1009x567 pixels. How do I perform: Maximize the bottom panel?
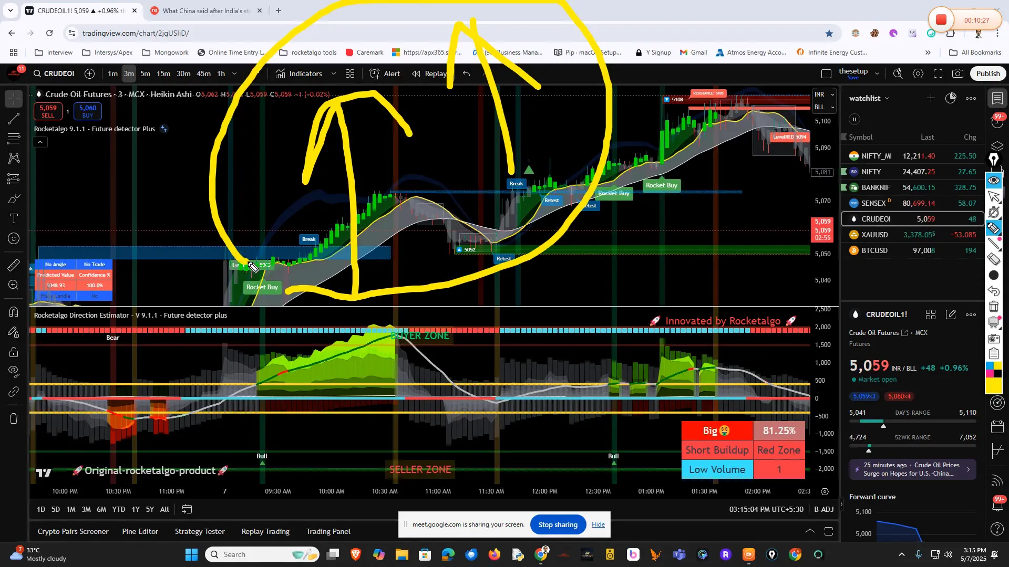(829, 531)
